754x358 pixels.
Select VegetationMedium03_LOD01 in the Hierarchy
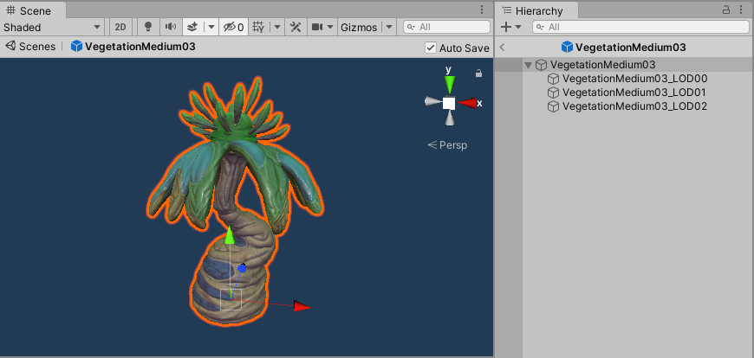[x=634, y=93]
